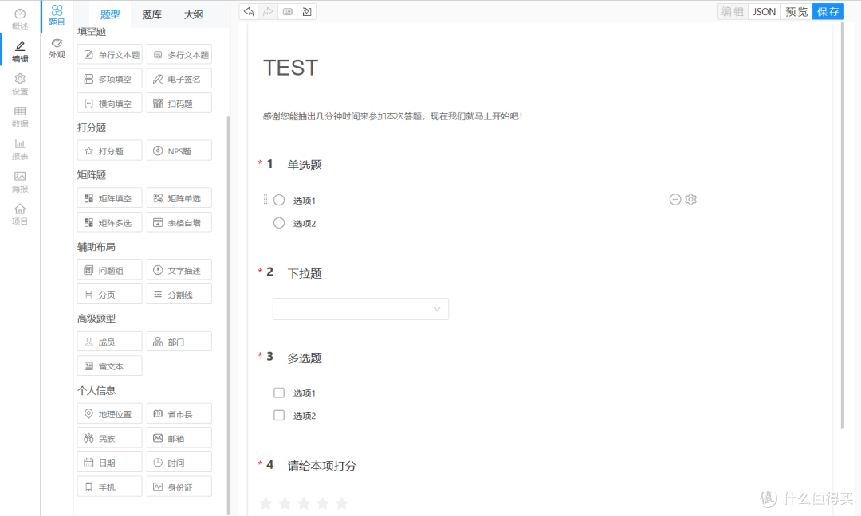The width and height of the screenshot is (861, 516).
Task: Add a 民族 ethnicity question
Action: point(110,438)
